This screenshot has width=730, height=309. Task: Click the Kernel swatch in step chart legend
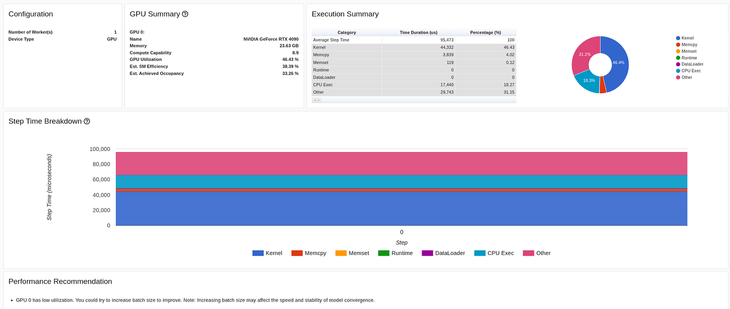(x=258, y=253)
